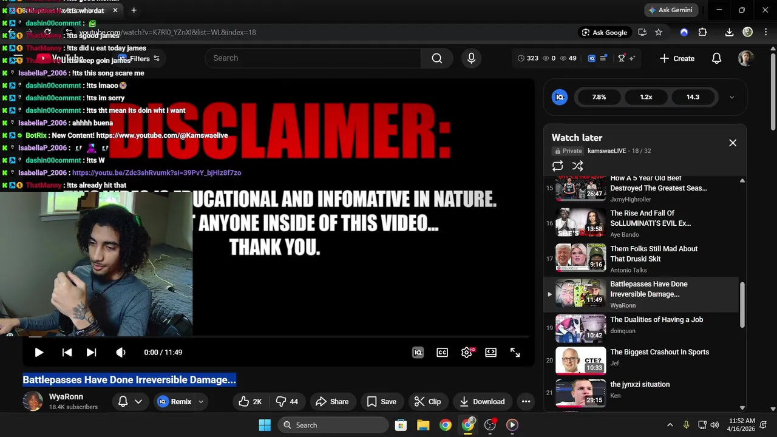Submit search with magnifier button
Viewport: 777px width, 437px height.
[437, 58]
